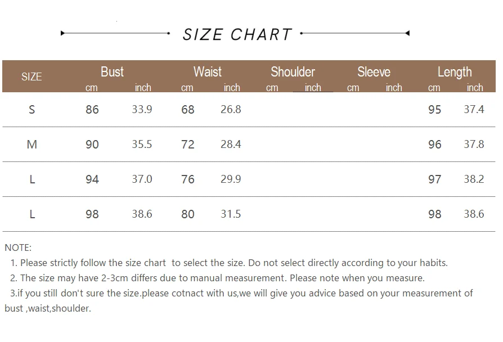Click the 35.5 inch bust value
503x342 pixels.
coord(142,145)
